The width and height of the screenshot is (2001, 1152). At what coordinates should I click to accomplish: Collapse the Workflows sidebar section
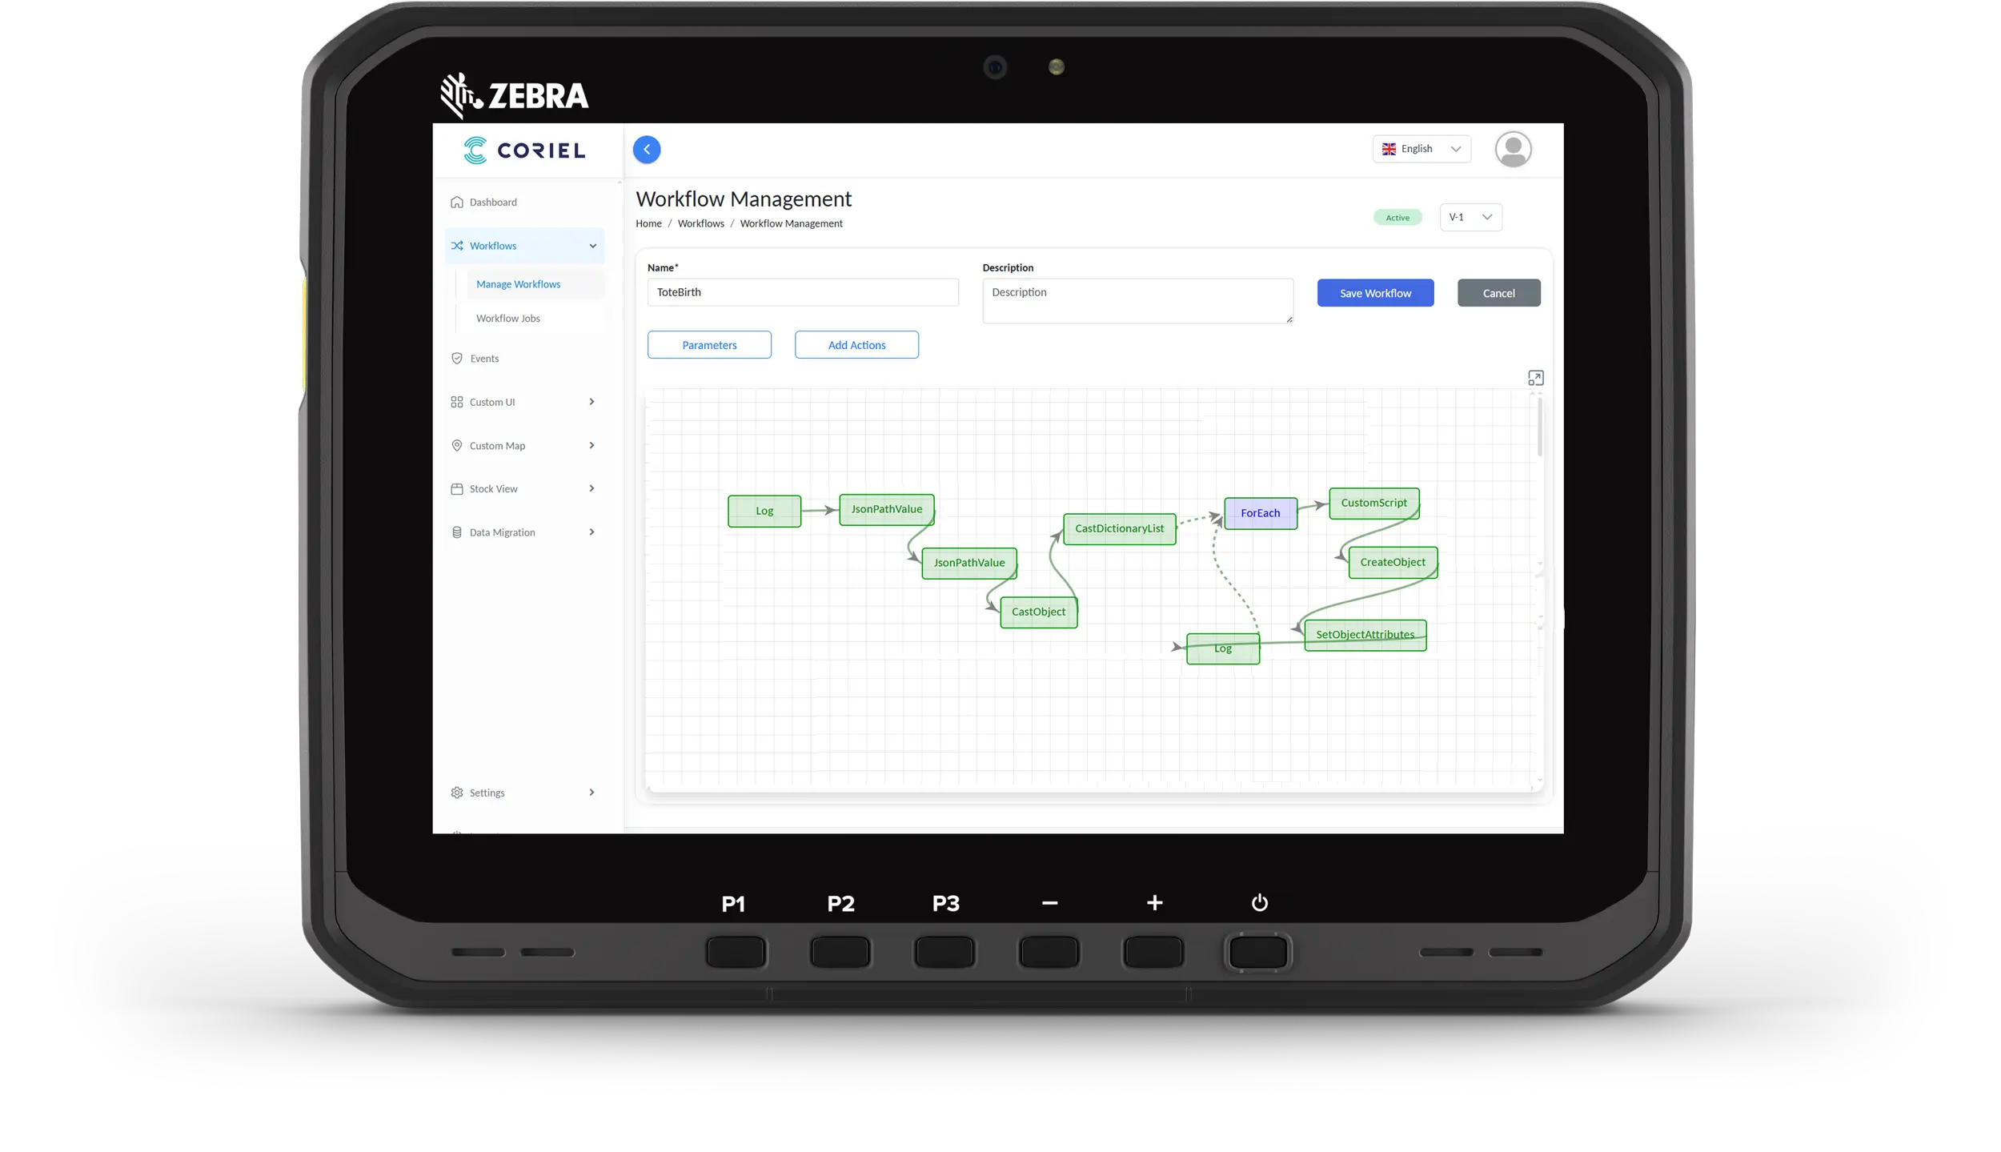tap(592, 246)
